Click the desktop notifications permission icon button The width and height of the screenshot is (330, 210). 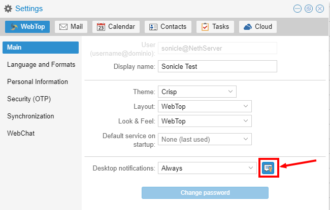(x=268, y=168)
